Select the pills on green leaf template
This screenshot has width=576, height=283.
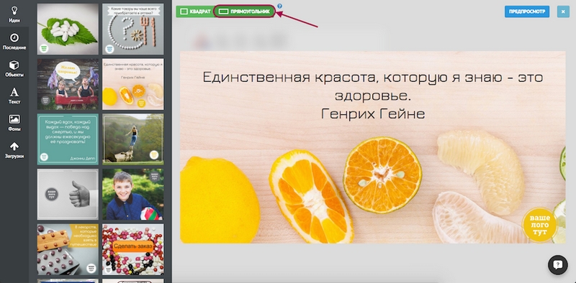[x=68, y=29]
